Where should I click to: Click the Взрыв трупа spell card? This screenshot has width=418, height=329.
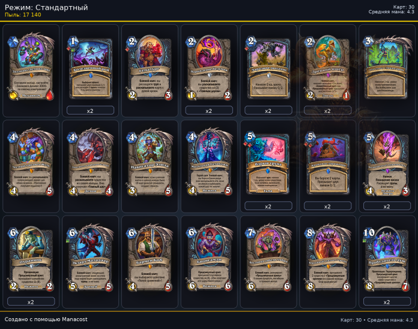pos(268,163)
